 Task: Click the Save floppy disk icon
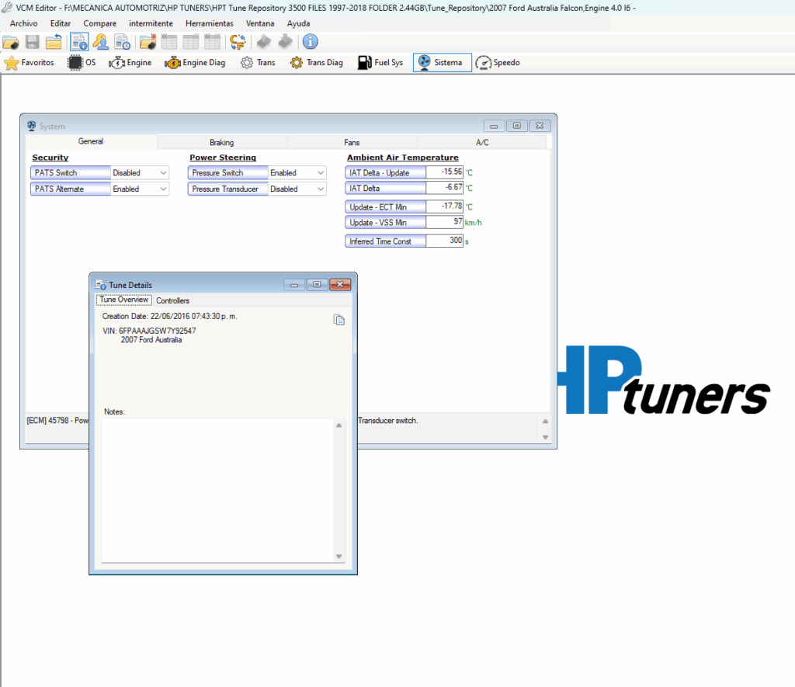click(x=33, y=42)
